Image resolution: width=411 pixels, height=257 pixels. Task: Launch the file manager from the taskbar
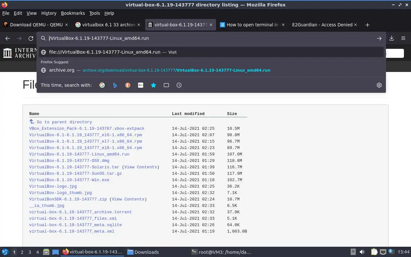point(46,252)
